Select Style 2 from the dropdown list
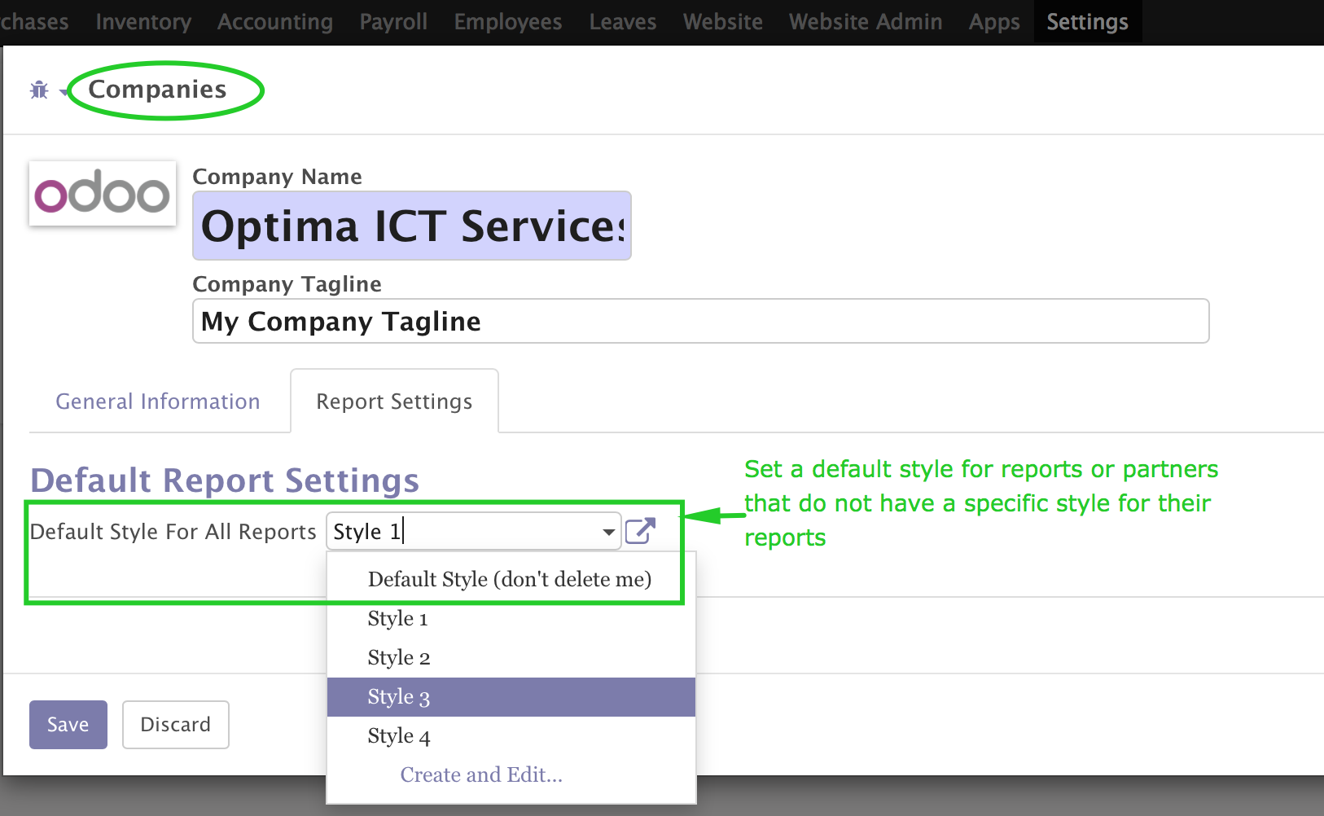The width and height of the screenshot is (1324, 816). [x=511, y=658]
